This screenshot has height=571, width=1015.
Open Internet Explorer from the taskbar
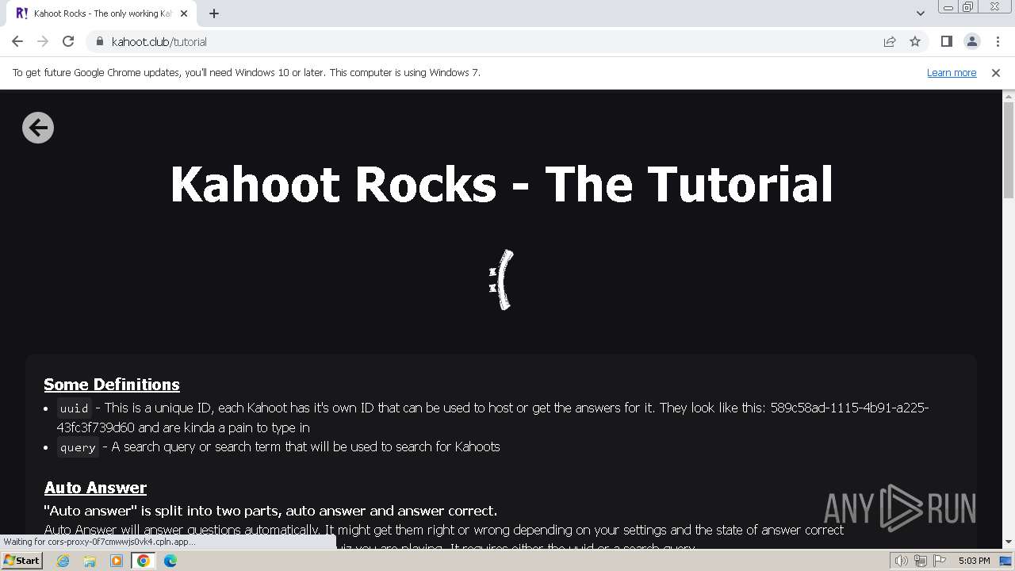pyautogui.click(x=63, y=561)
